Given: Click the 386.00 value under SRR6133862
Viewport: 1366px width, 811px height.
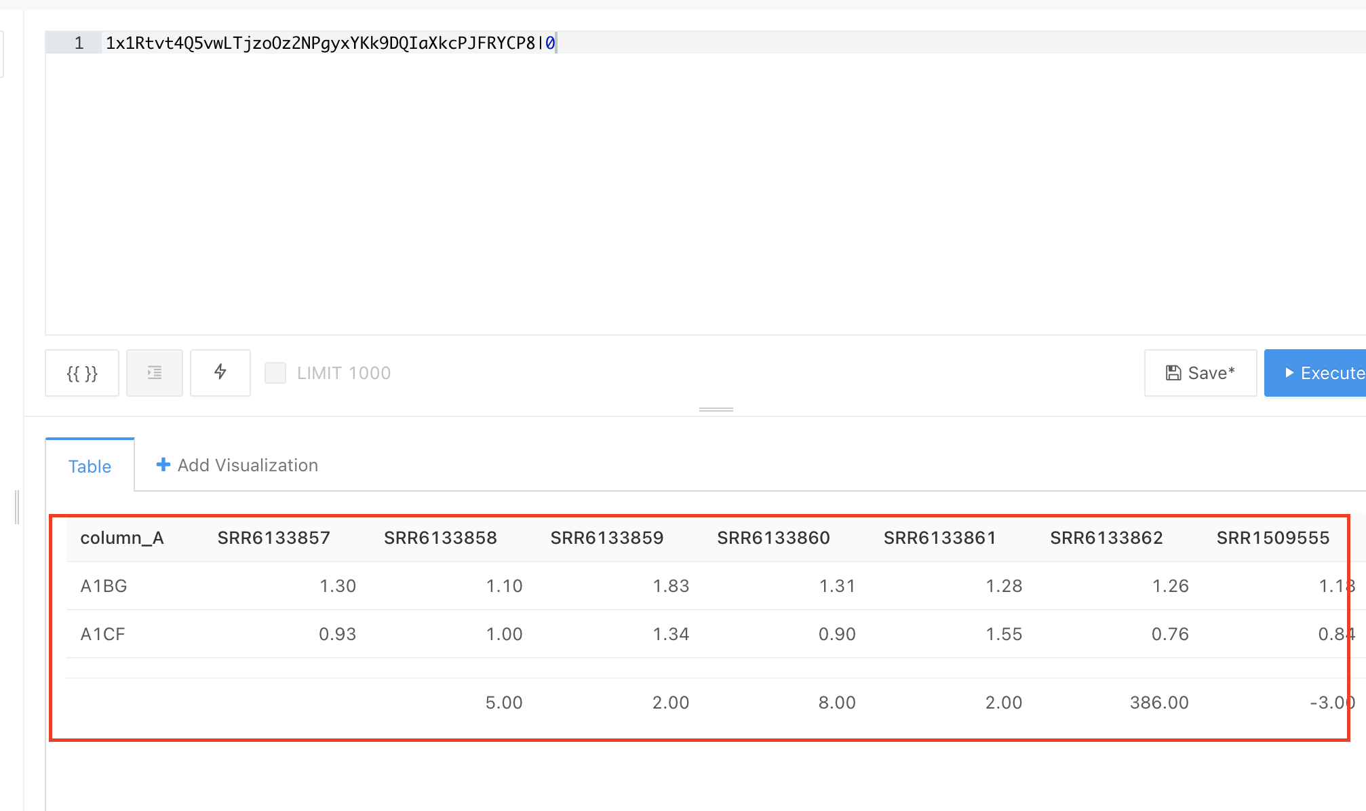Looking at the screenshot, I should [x=1160, y=702].
